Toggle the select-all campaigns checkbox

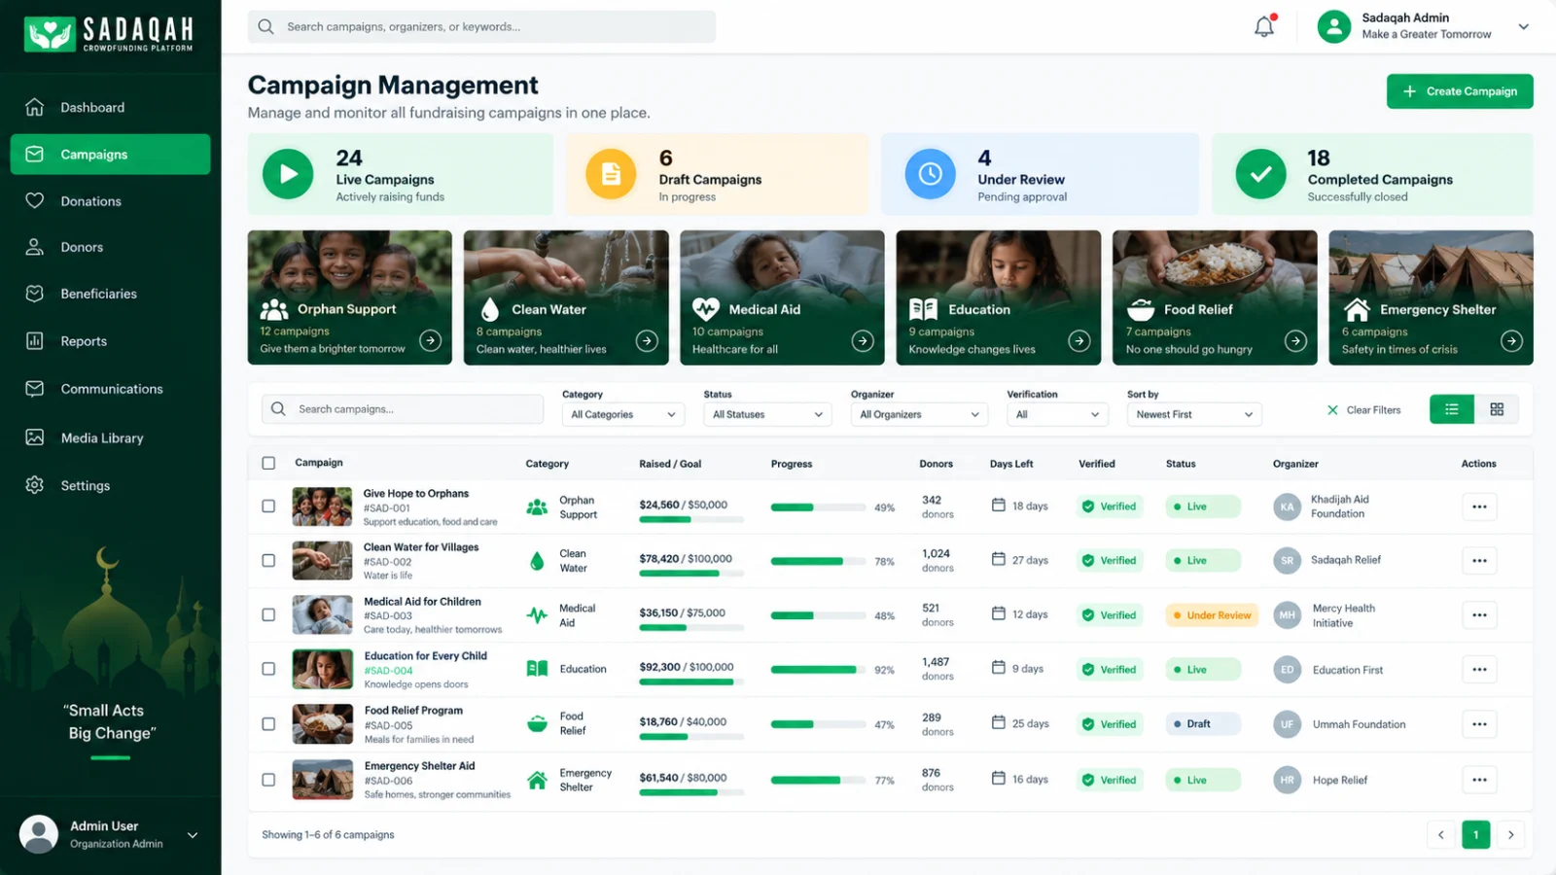(268, 463)
